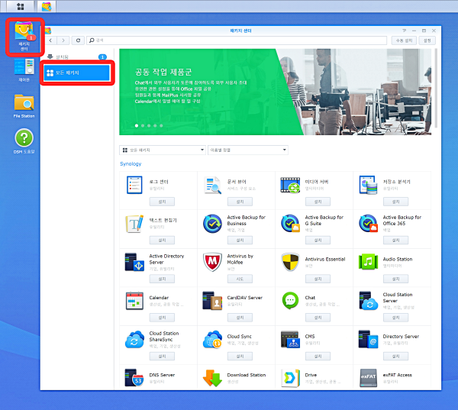This screenshot has height=410, width=458.
Task: Click the Active Backup for Office 365 icon
Action: 369,224
